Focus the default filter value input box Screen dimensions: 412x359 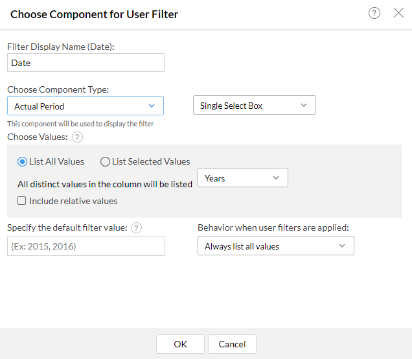[x=86, y=246]
